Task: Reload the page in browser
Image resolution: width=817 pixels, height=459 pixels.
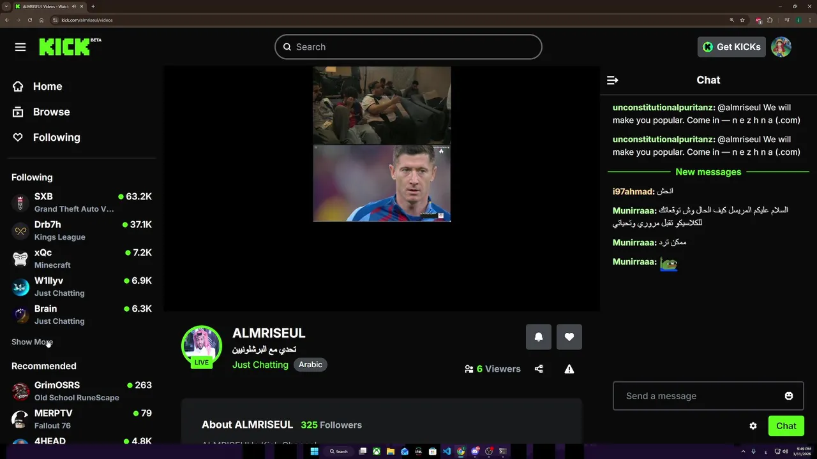Action: [x=30, y=20]
